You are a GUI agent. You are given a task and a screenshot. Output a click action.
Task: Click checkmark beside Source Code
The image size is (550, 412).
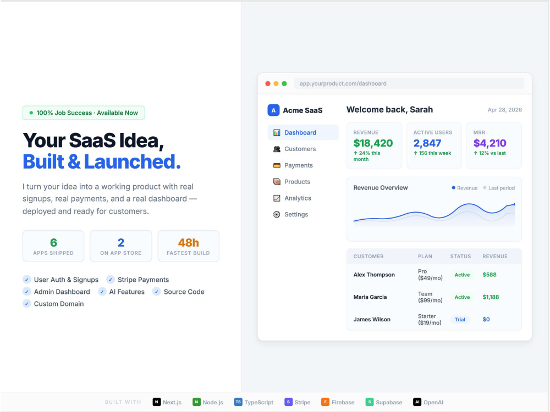pyautogui.click(x=156, y=292)
